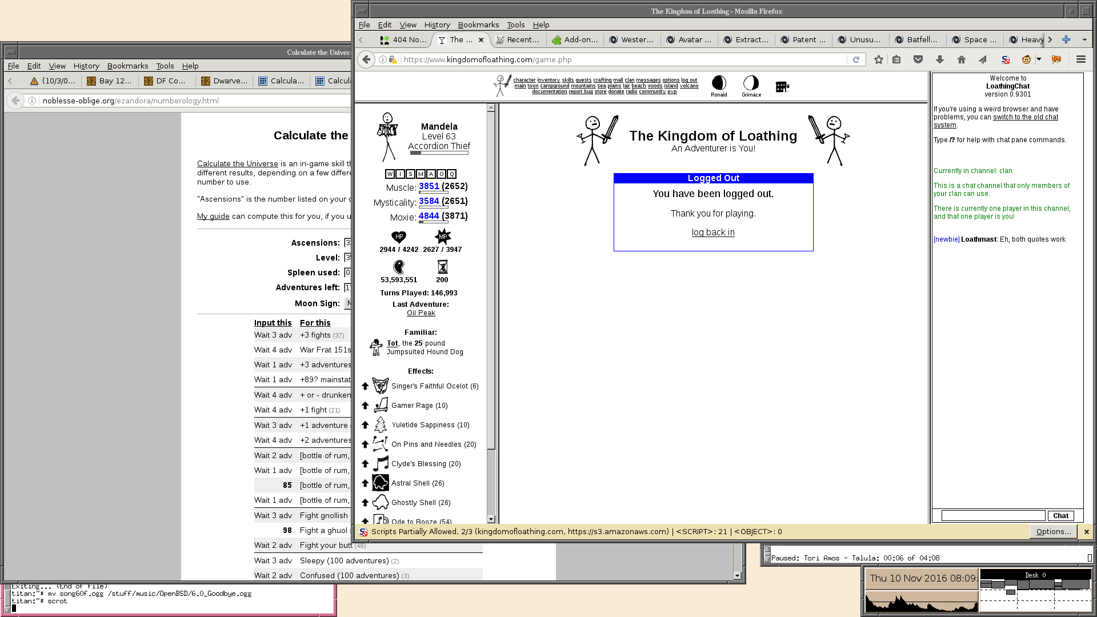The width and height of the screenshot is (1097, 617).
Task: Extend Clyde's Blessing with its up arrow
Action: pyautogui.click(x=365, y=464)
